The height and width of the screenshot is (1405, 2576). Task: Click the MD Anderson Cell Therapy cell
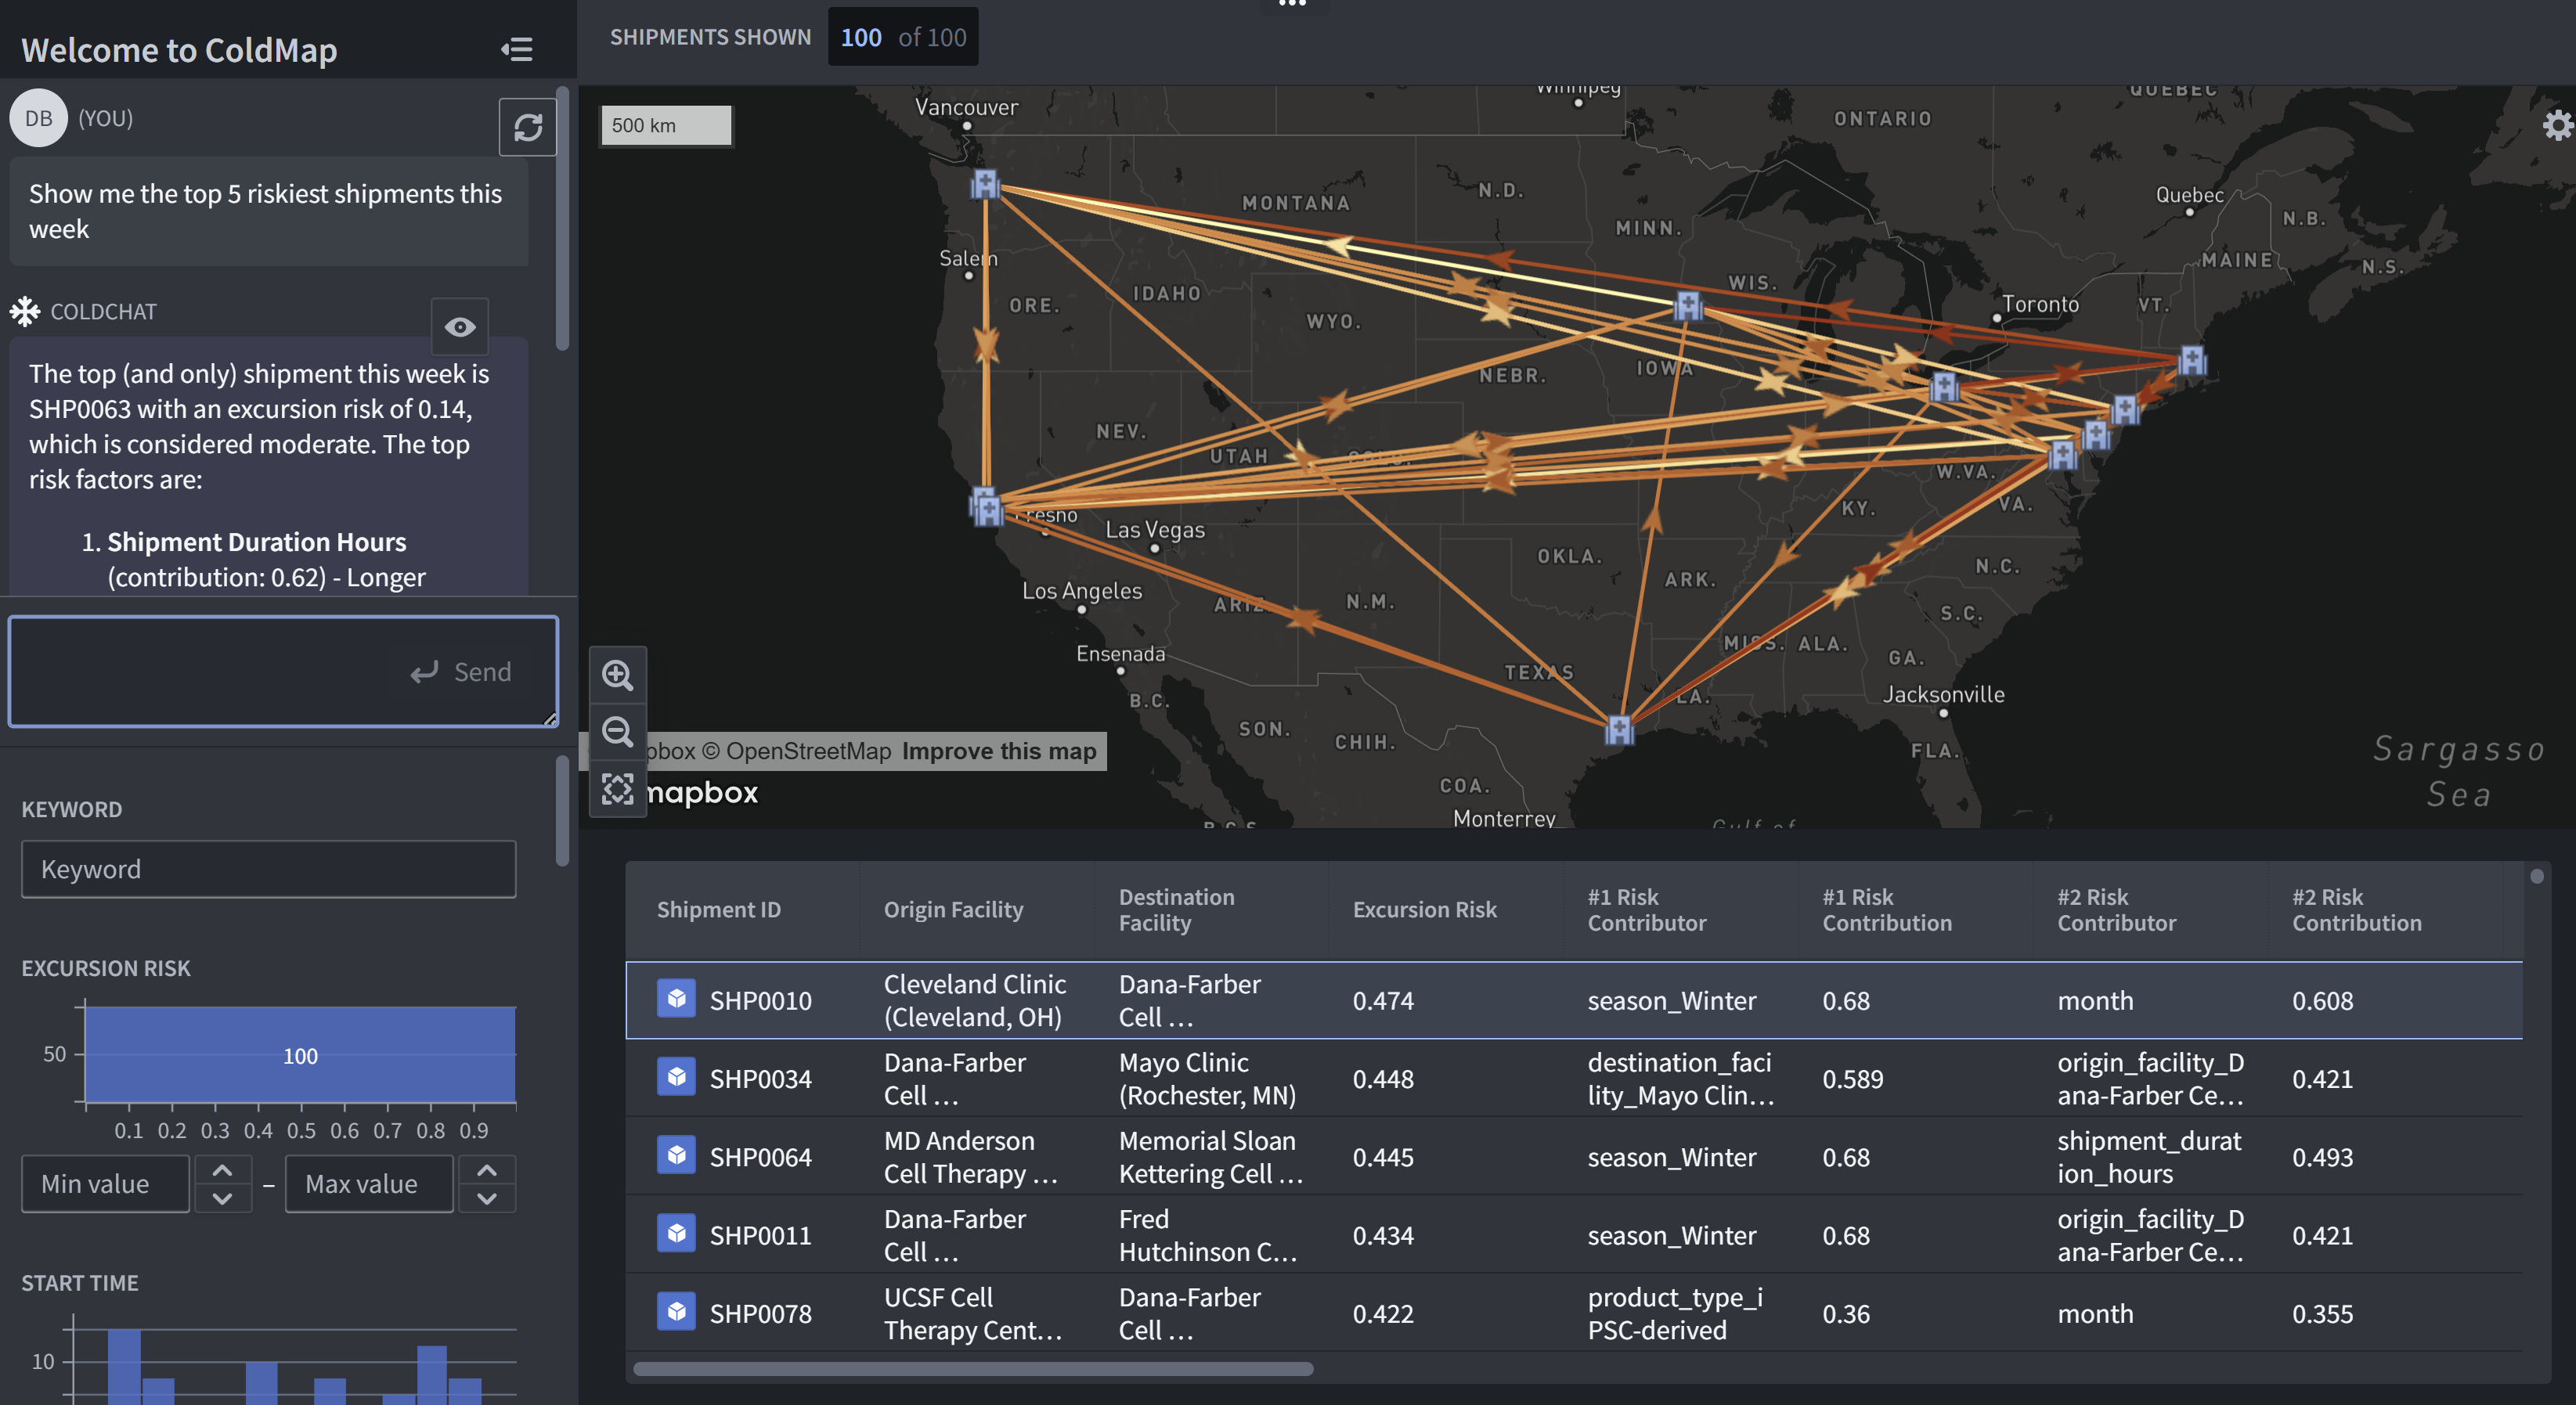(970, 1157)
